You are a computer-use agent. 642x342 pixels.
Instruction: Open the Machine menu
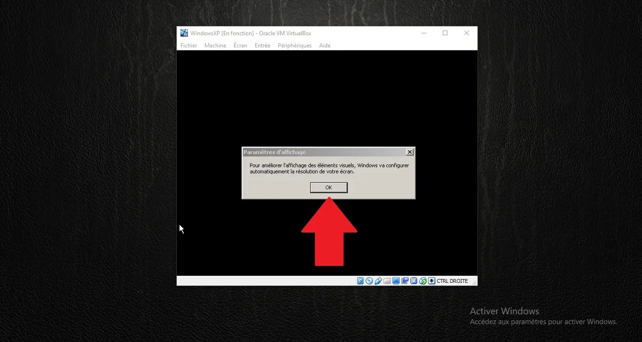[x=215, y=45]
